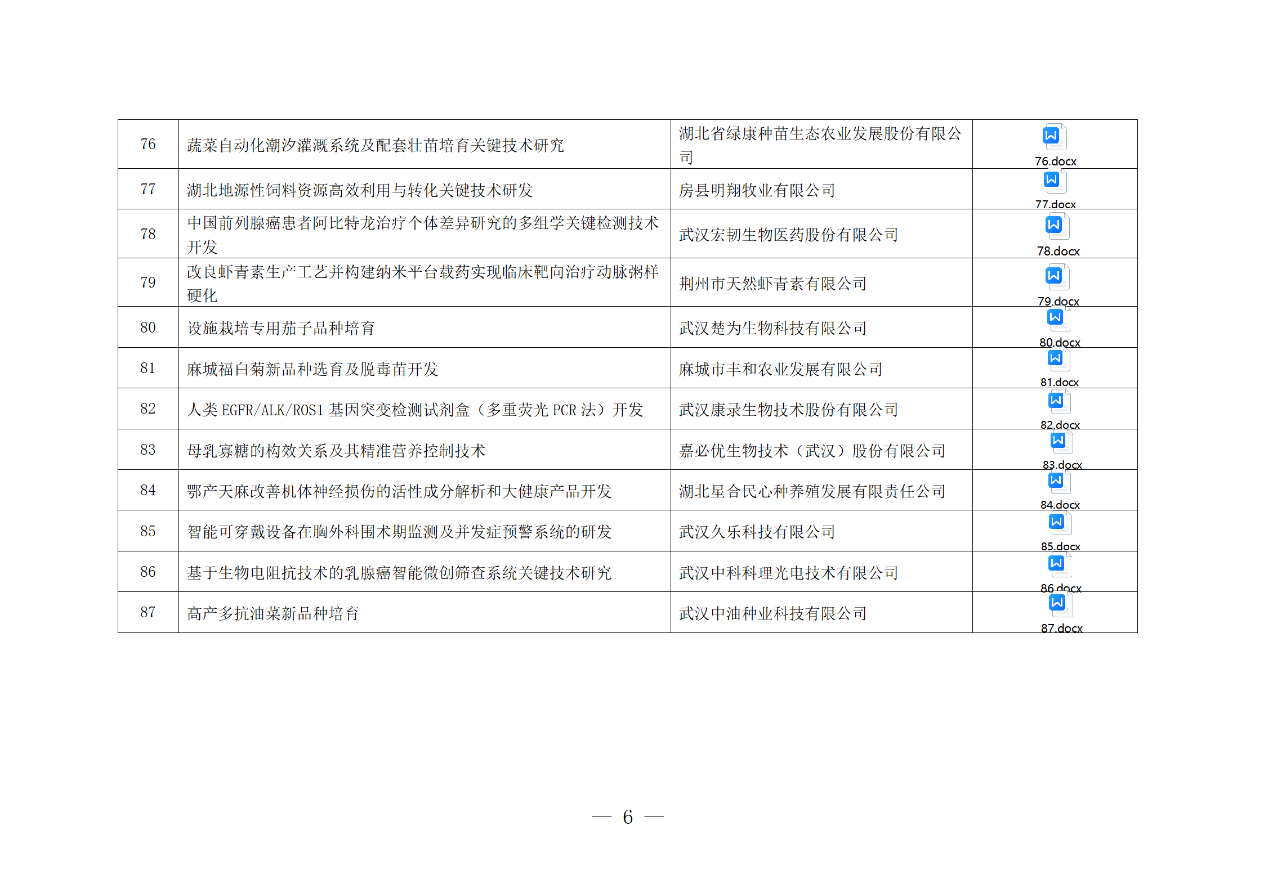
Task: Click company 湖北星合民心种养殖发展有限责任公司
Action: coord(812,491)
